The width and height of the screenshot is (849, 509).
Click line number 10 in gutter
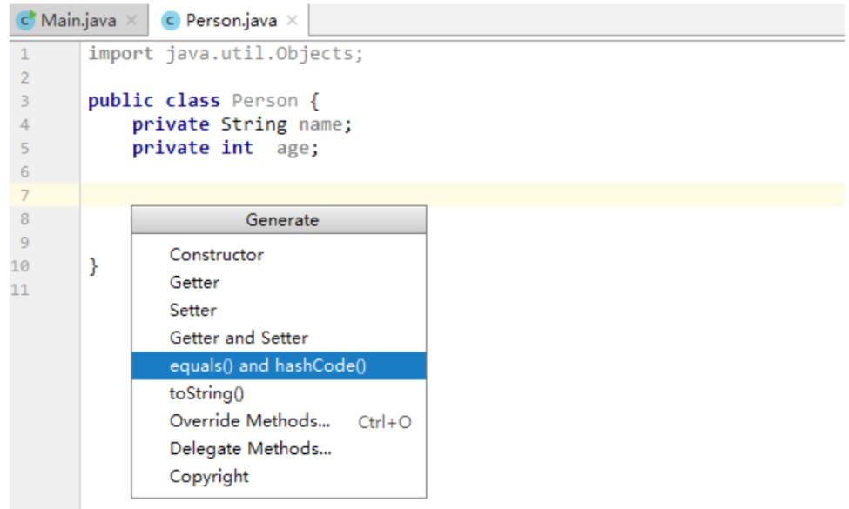[20, 266]
